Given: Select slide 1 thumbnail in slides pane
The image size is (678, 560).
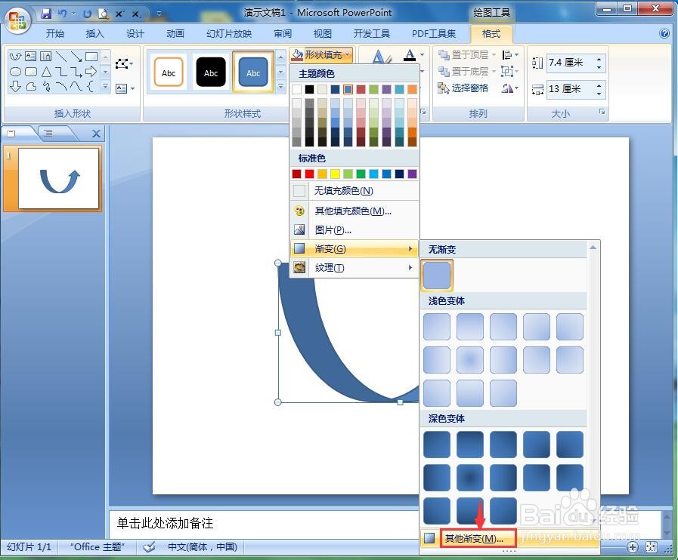Looking at the screenshot, I should coord(58,178).
